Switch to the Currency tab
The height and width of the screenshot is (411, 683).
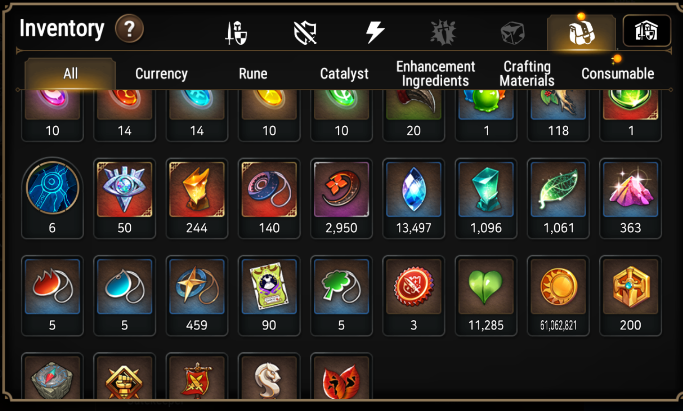[x=161, y=74]
